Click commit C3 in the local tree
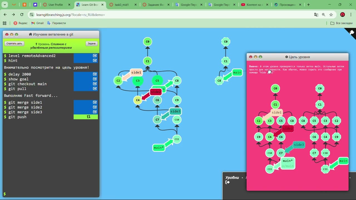The image size is (356, 200). (x=138, y=81)
